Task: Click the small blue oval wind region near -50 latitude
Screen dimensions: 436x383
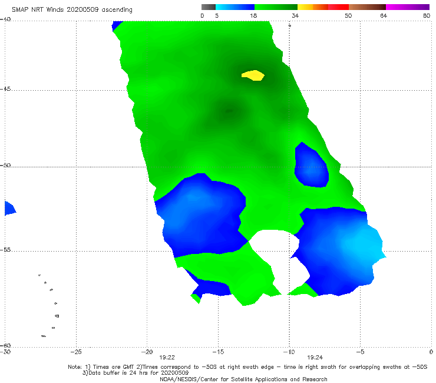Action: (312, 166)
